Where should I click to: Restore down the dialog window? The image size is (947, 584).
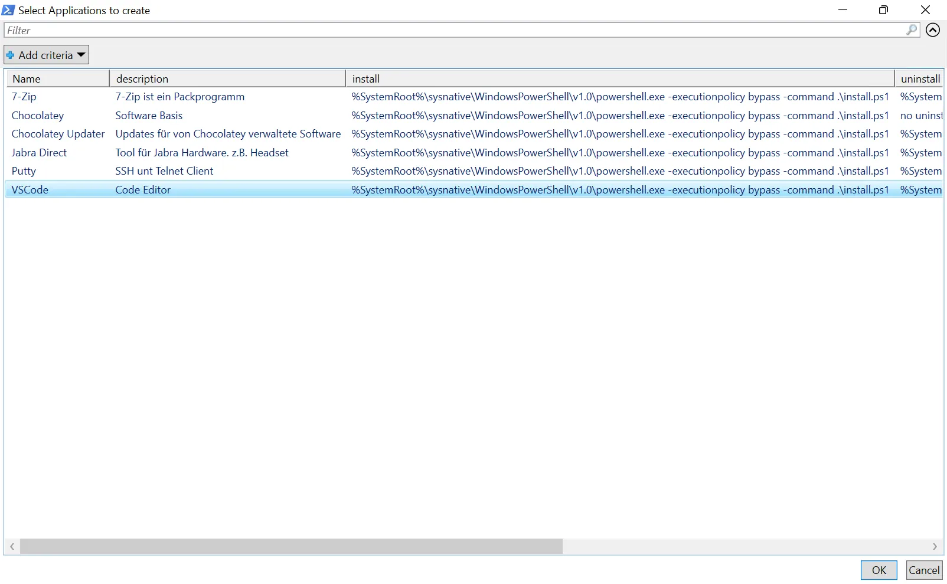(883, 10)
